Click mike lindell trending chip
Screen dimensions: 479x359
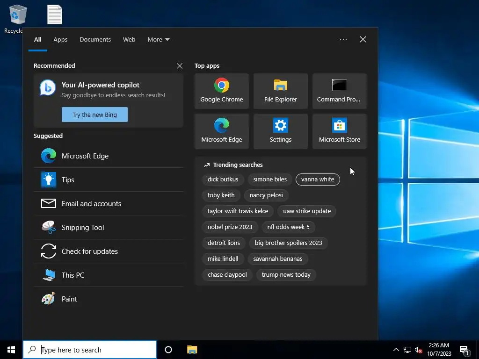coord(223,258)
